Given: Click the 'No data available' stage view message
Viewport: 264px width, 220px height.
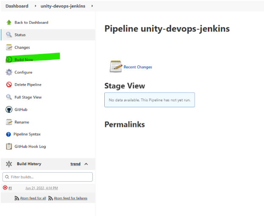Looking at the screenshot, I should [150, 100].
